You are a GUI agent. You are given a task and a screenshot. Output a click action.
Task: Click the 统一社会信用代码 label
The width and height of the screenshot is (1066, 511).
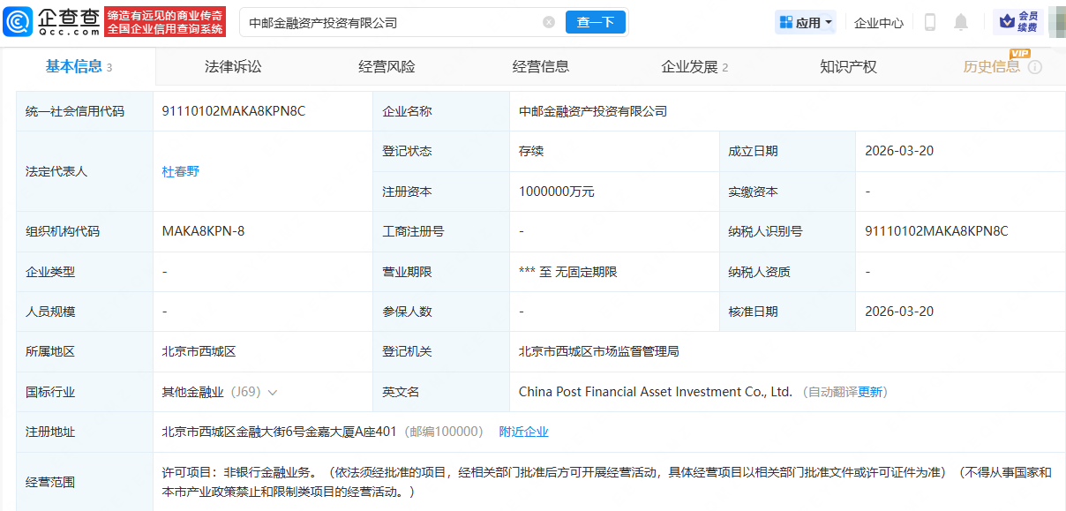75,111
